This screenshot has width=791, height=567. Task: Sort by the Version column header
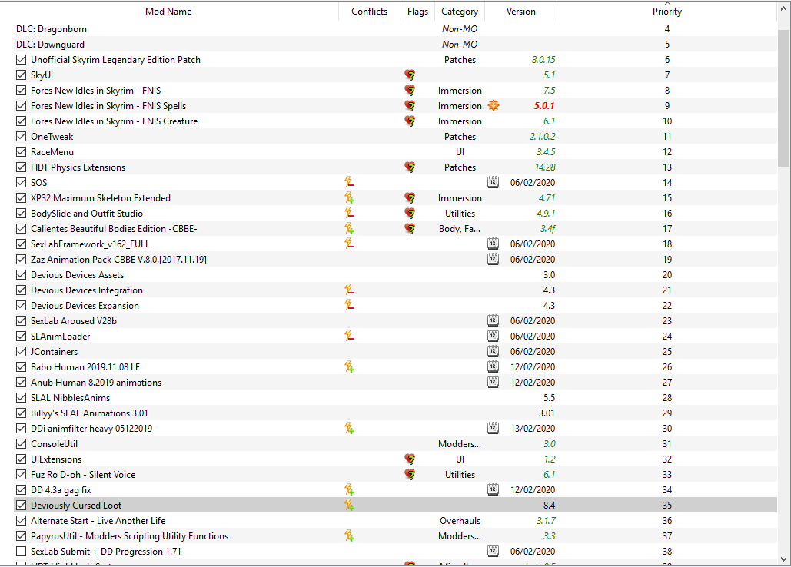click(520, 11)
